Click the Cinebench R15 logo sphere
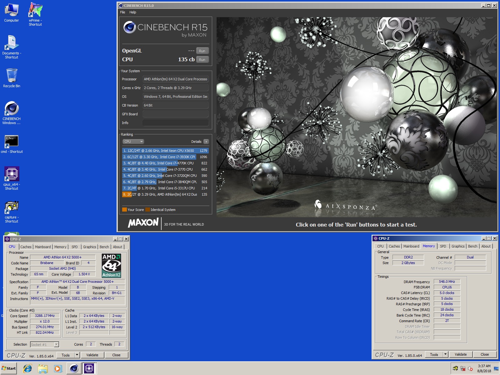The height and width of the screenshot is (375, 500). [x=129, y=27]
